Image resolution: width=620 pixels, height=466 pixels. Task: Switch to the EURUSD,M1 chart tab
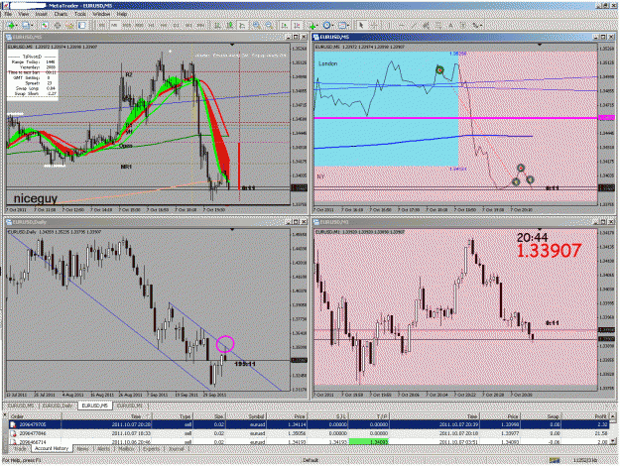[129, 406]
